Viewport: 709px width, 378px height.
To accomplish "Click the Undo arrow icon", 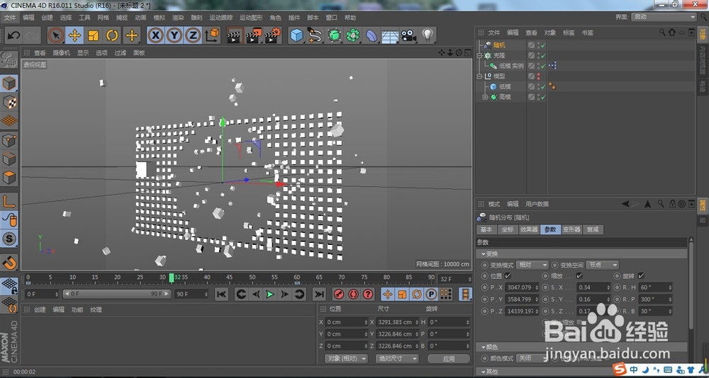I will click(x=13, y=35).
